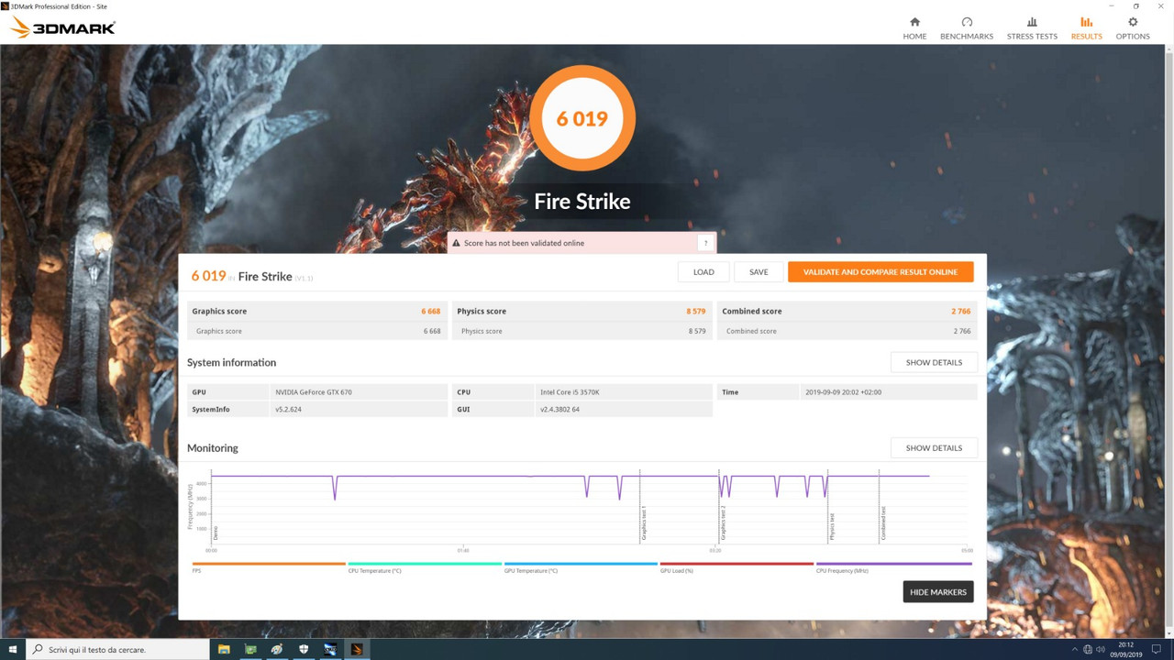Click the green app taskbar icon

250,649
